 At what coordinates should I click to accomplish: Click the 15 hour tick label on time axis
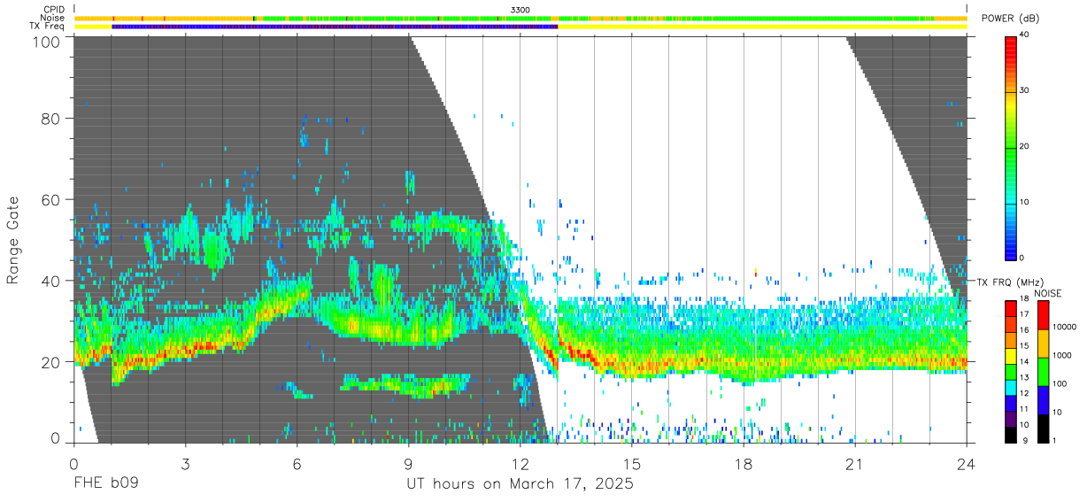pyautogui.click(x=632, y=464)
